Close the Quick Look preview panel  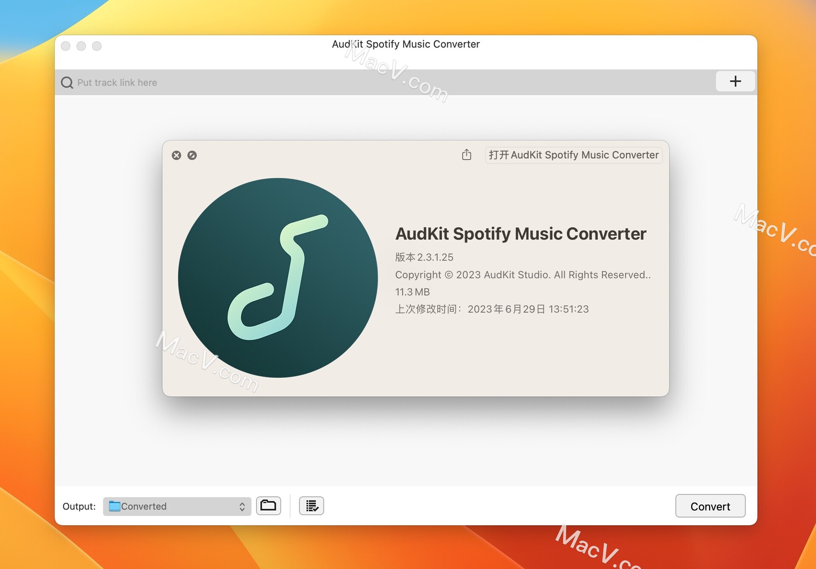tap(176, 156)
